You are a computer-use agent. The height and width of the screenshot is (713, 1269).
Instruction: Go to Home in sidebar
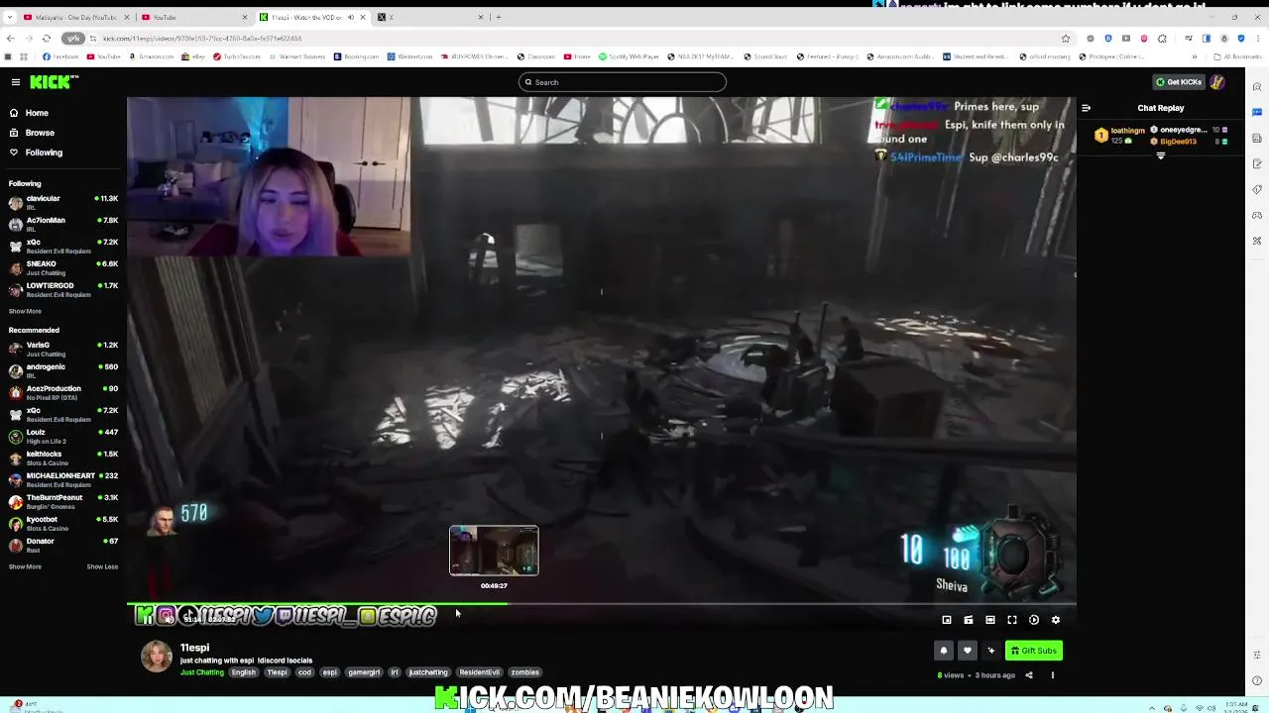tap(37, 113)
